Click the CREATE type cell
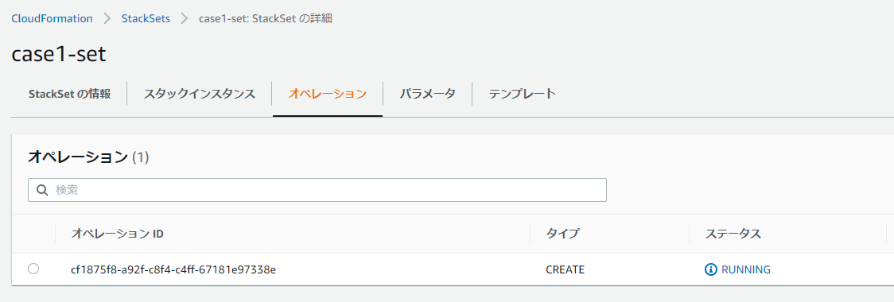 click(x=565, y=269)
